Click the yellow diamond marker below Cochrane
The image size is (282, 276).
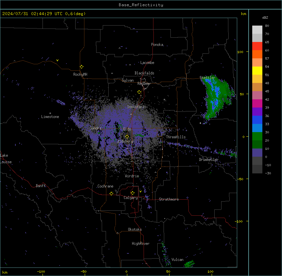click(x=111, y=193)
